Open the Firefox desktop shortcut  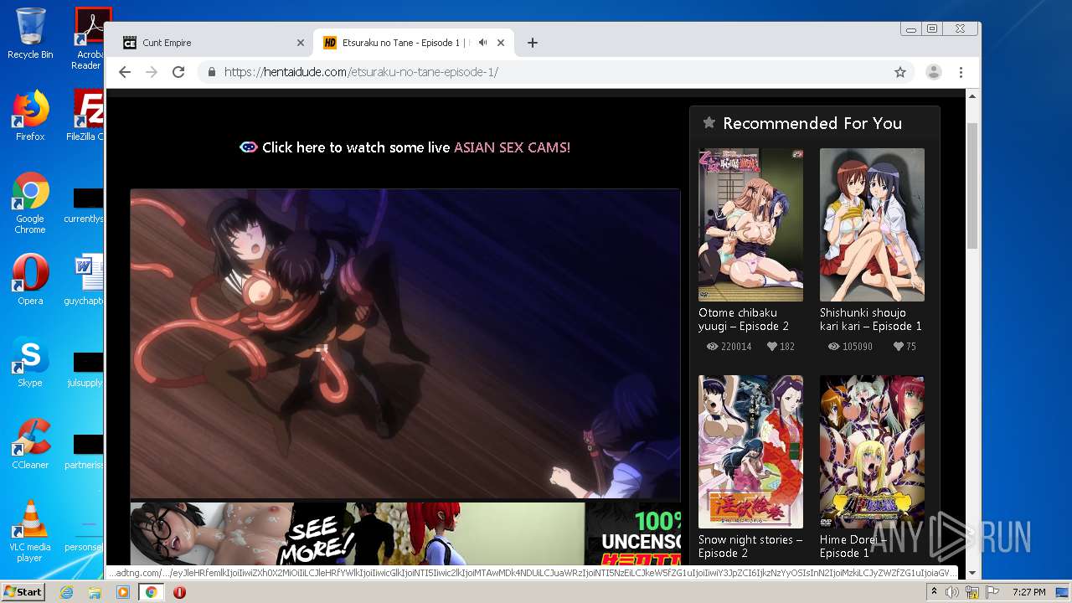pos(30,116)
